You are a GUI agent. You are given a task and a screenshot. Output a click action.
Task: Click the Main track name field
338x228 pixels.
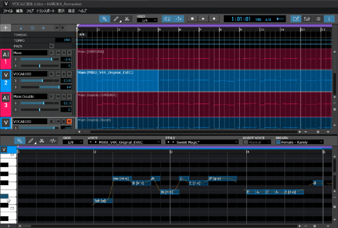[30, 53]
